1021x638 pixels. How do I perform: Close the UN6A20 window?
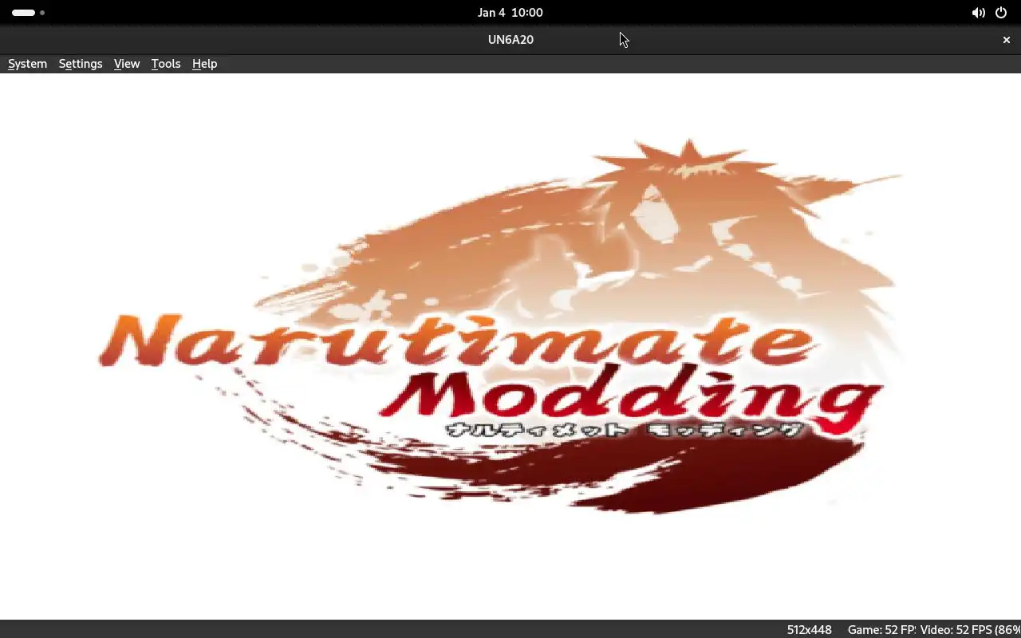[1006, 40]
